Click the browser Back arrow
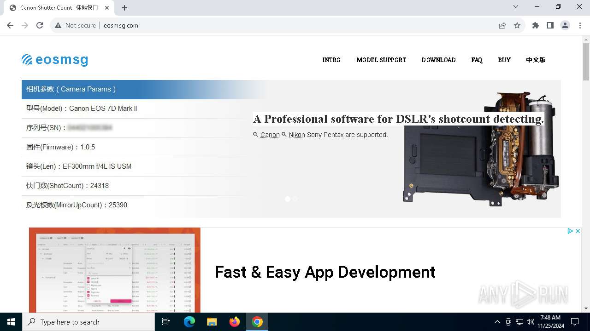 point(10,25)
